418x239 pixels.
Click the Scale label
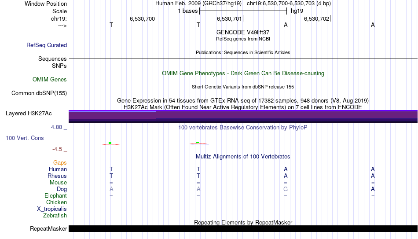point(59,11)
